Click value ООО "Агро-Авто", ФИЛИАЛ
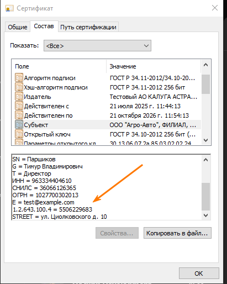227x284 pixels. pyautogui.click(x=152, y=125)
